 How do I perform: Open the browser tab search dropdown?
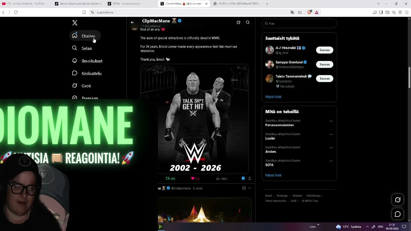coord(379,4)
